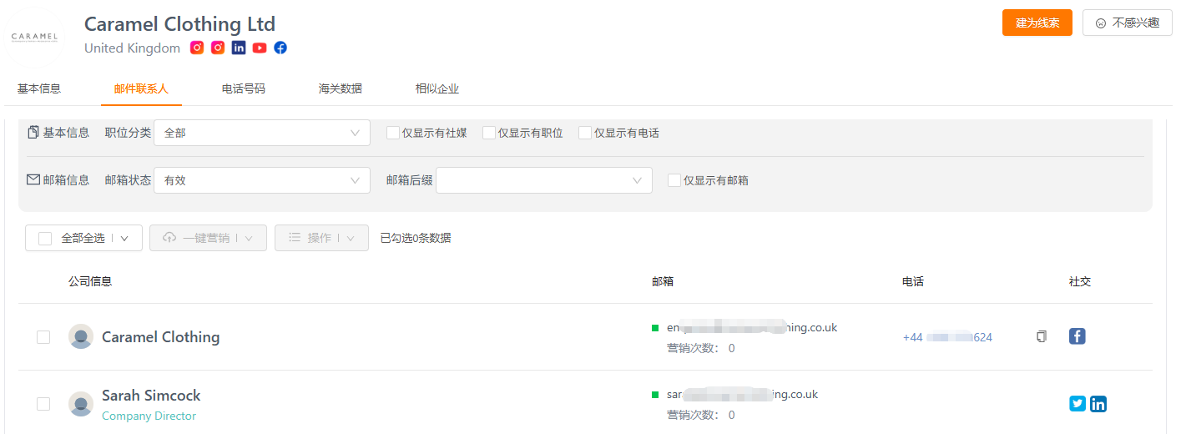Click 营销次数 count in Caramel Clothing row
The image size is (1181, 434).
coord(701,348)
